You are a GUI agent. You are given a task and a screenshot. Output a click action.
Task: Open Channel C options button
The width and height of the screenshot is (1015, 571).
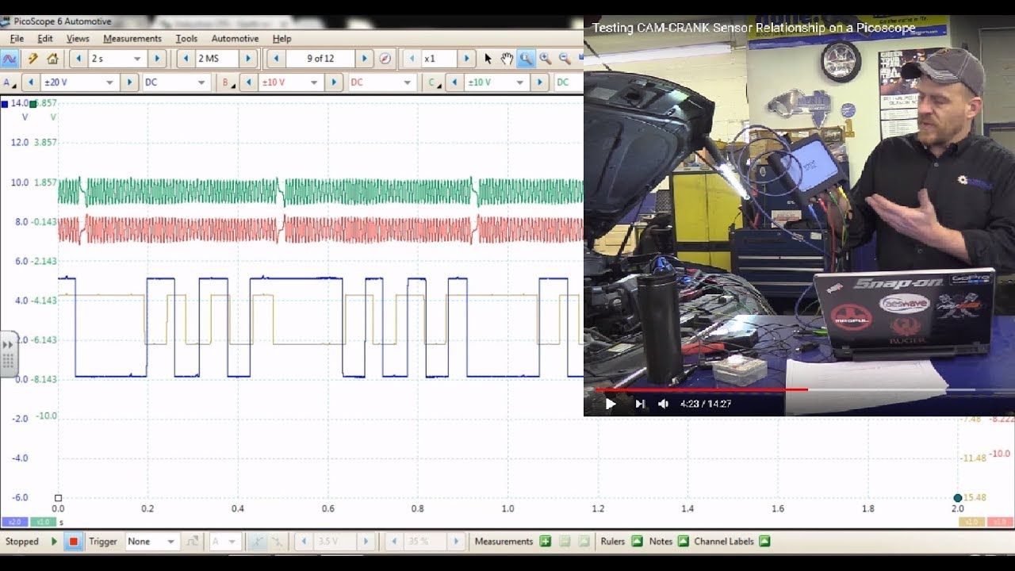tap(434, 82)
